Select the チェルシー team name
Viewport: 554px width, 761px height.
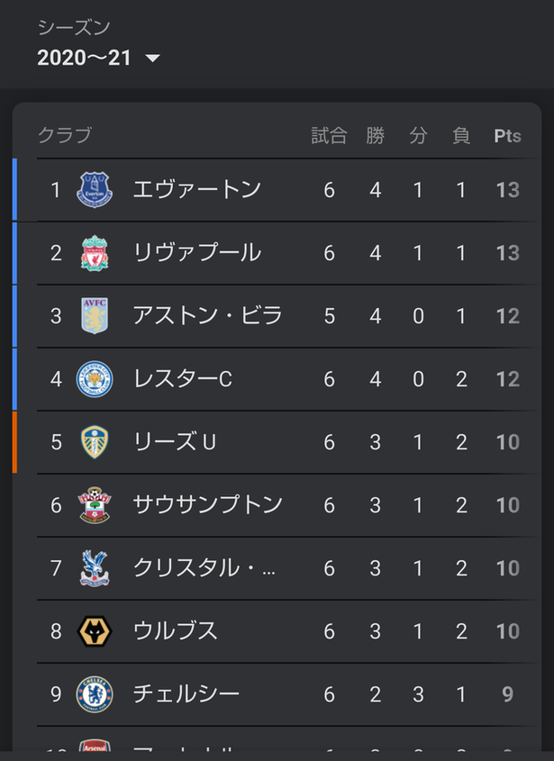coord(186,694)
